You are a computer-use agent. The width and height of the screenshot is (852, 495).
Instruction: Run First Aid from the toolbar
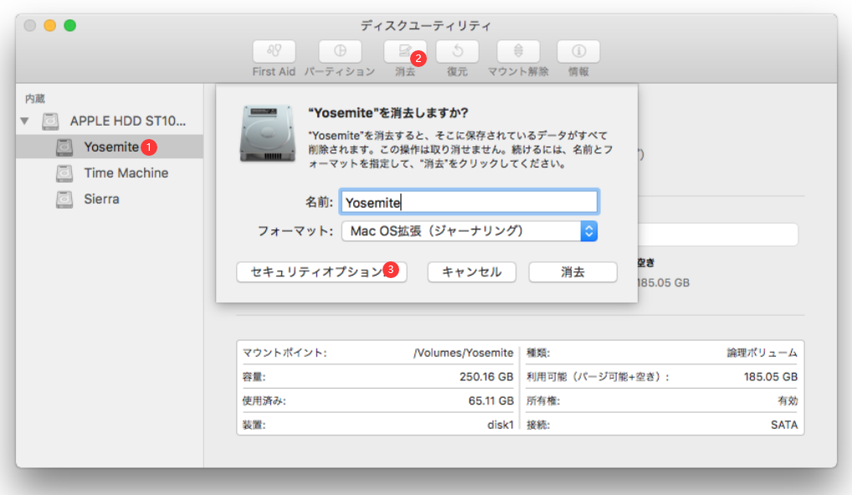[273, 52]
